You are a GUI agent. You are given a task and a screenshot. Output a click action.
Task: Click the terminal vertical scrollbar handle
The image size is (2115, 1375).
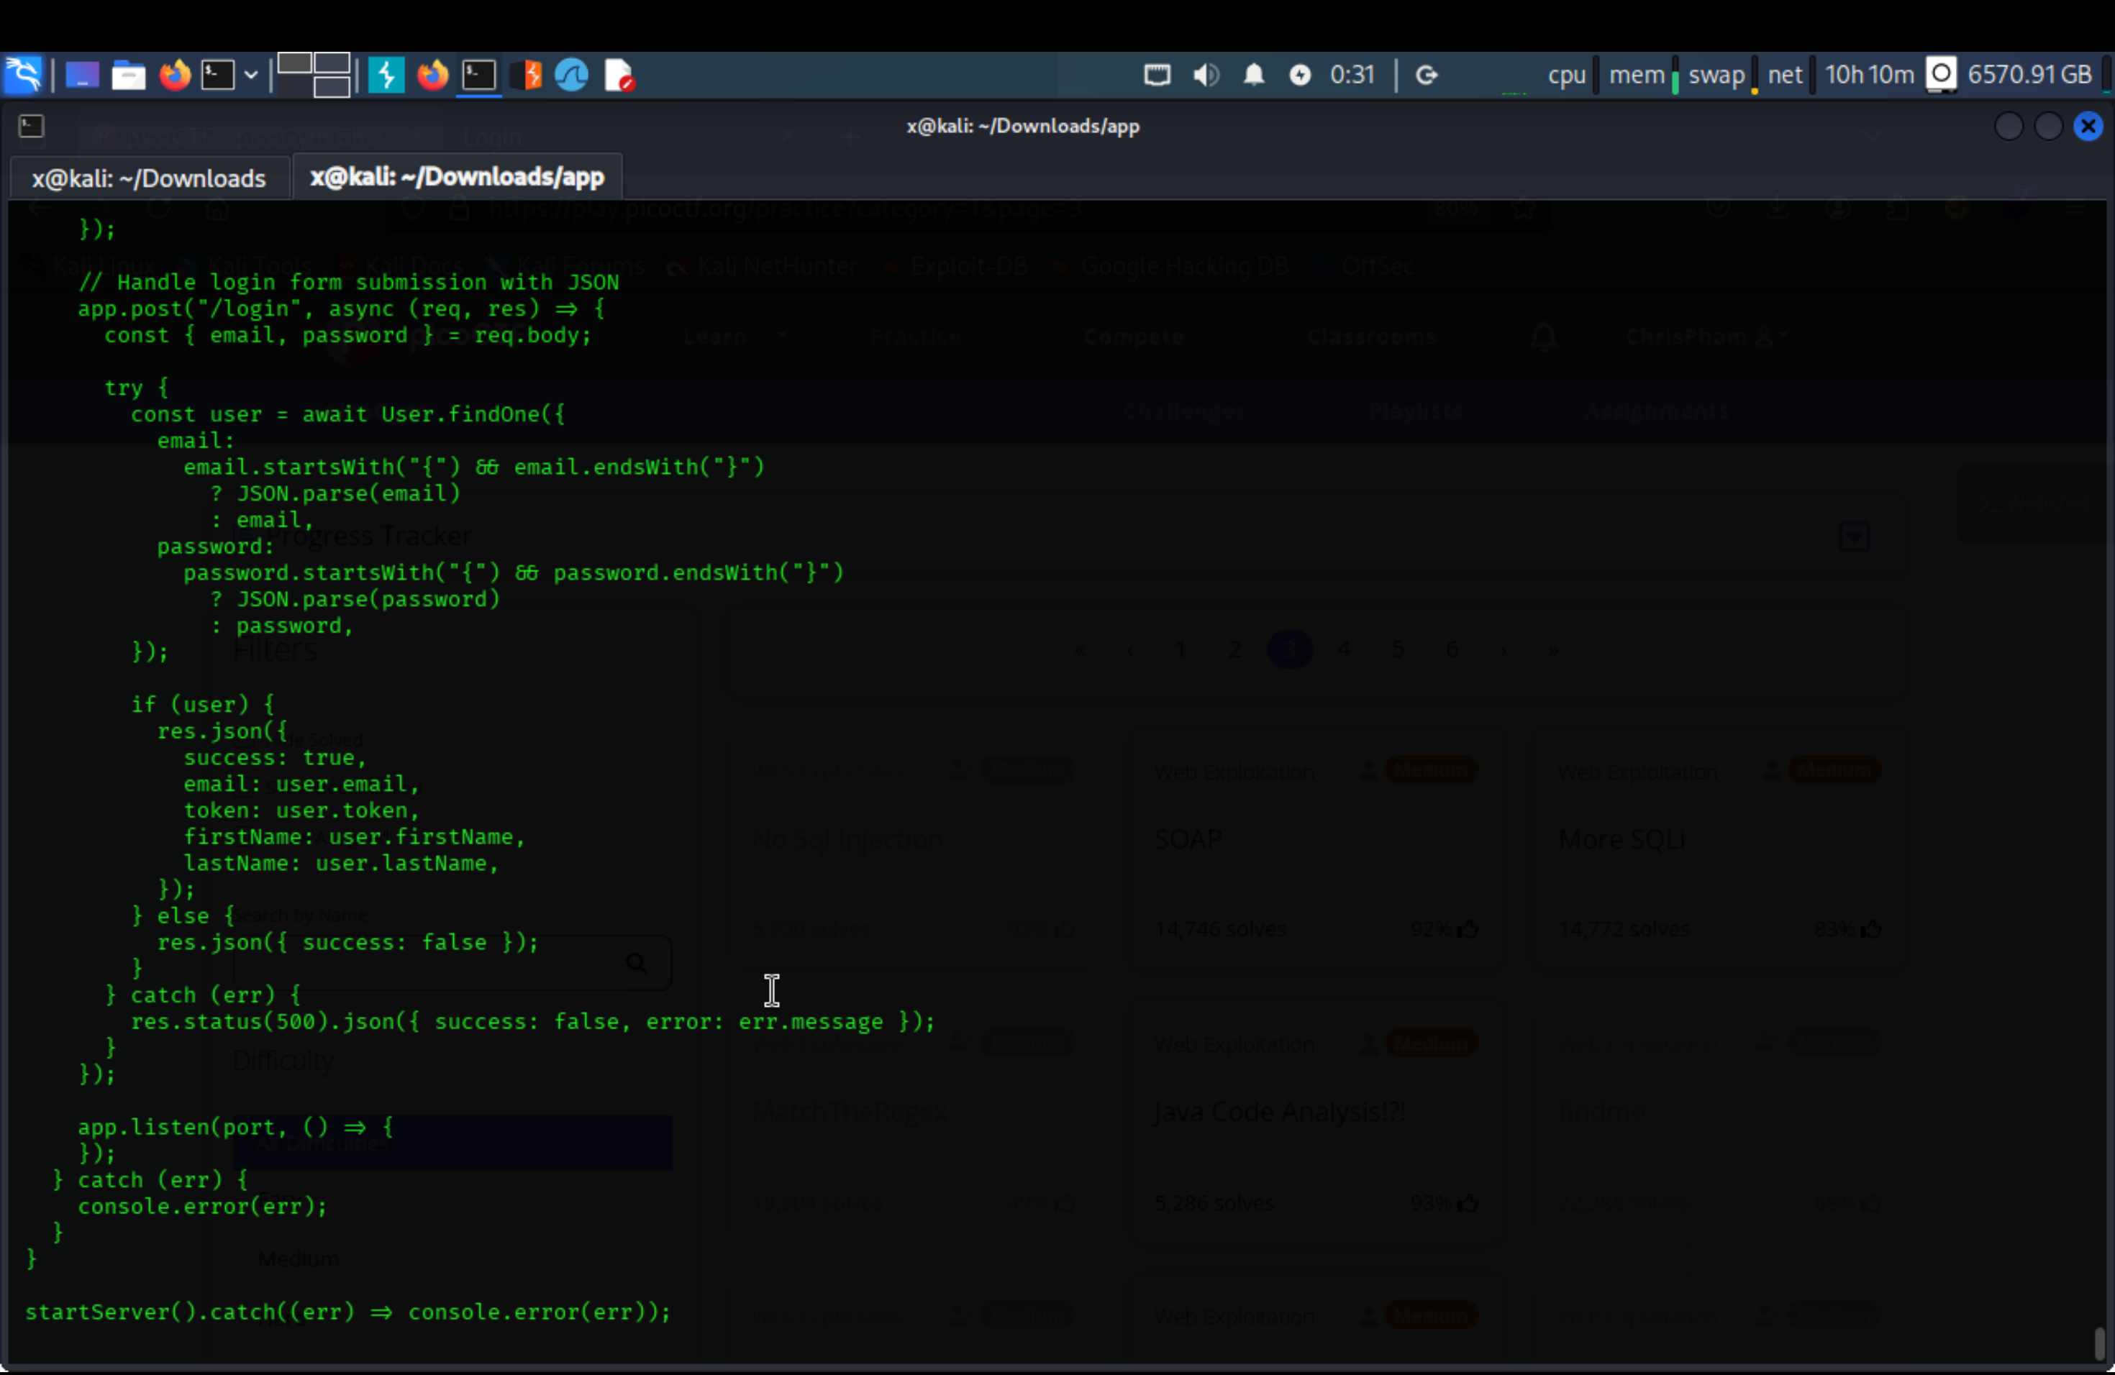point(2100,1343)
